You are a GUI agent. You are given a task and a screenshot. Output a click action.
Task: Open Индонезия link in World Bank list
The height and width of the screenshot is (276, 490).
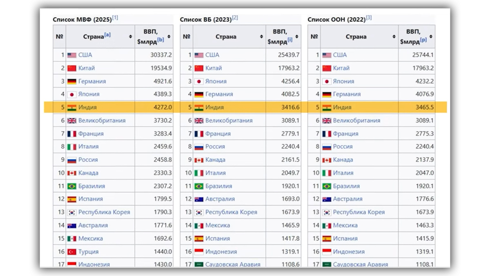coord(221,251)
